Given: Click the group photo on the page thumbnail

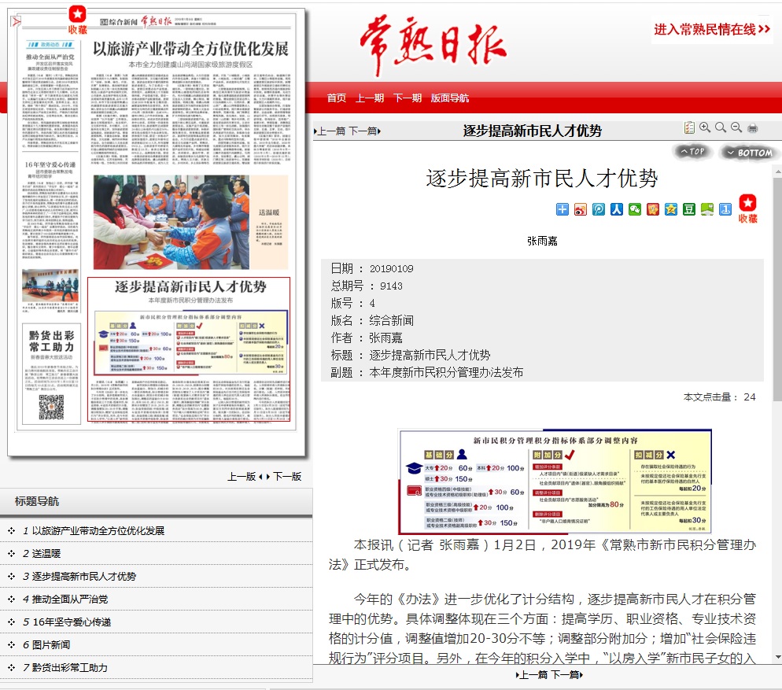Looking at the screenshot, I should point(171,222).
